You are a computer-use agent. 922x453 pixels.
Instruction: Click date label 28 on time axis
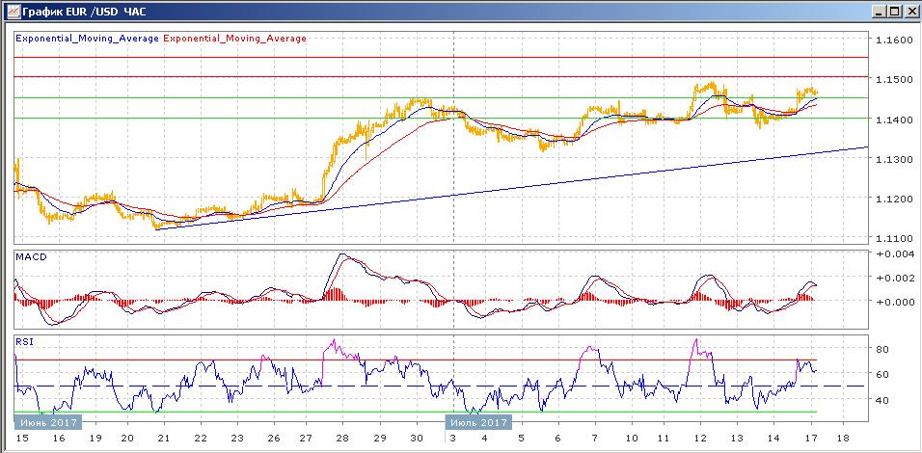click(x=342, y=438)
